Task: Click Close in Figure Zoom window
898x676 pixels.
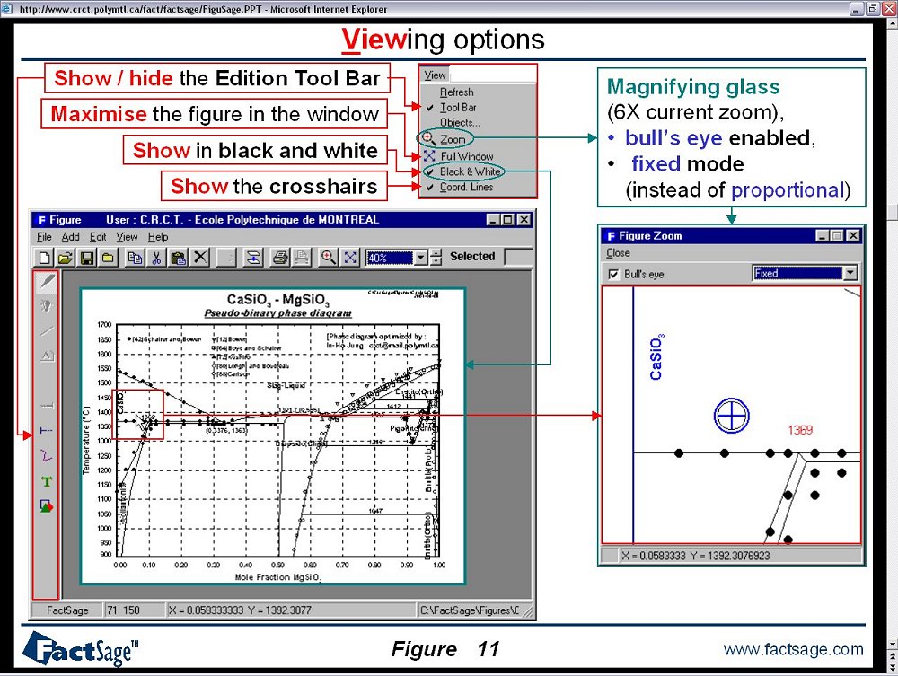Action: [x=618, y=253]
